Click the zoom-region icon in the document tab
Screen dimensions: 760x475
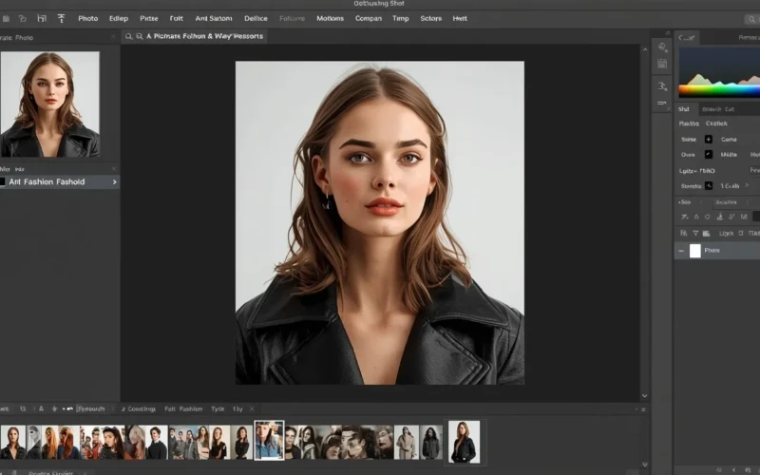139,36
